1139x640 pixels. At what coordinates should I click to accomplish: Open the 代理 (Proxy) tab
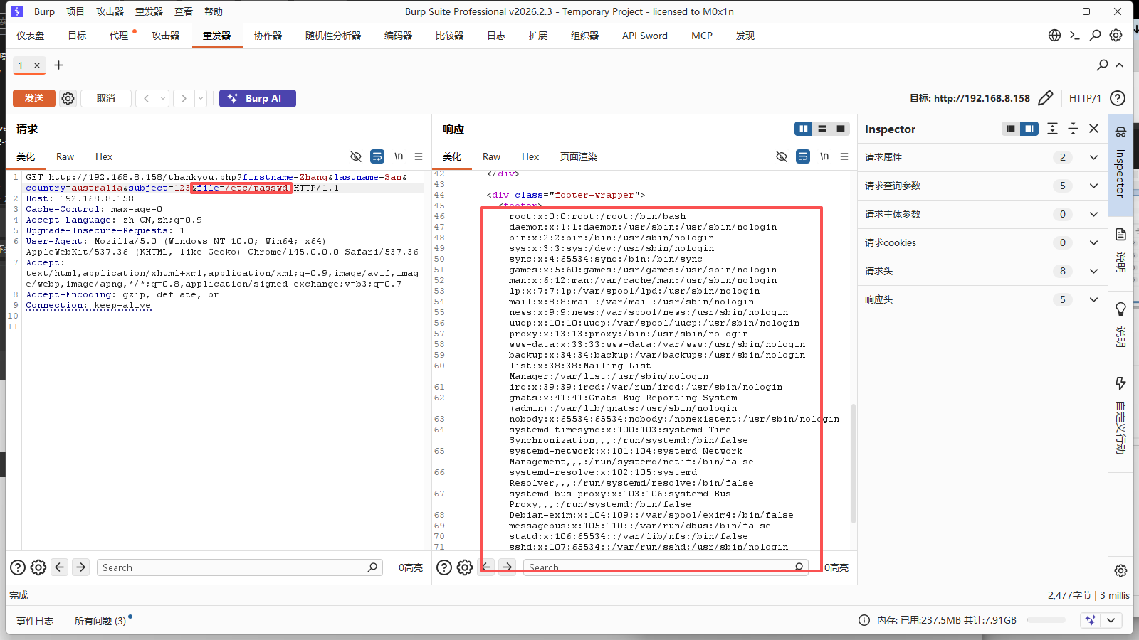coord(119,36)
